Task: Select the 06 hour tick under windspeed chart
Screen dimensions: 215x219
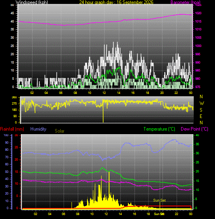Action: tap(61, 93)
